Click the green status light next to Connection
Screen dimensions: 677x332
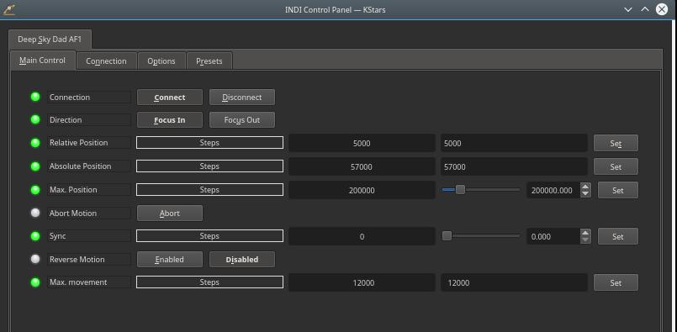click(x=35, y=97)
